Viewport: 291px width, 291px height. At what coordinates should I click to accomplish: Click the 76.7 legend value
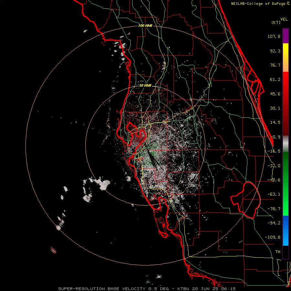coord(275,65)
